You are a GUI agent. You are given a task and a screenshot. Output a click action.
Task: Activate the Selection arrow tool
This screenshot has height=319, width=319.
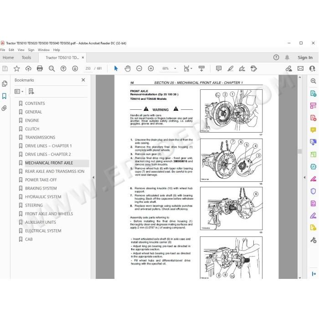(x=116, y=68)
